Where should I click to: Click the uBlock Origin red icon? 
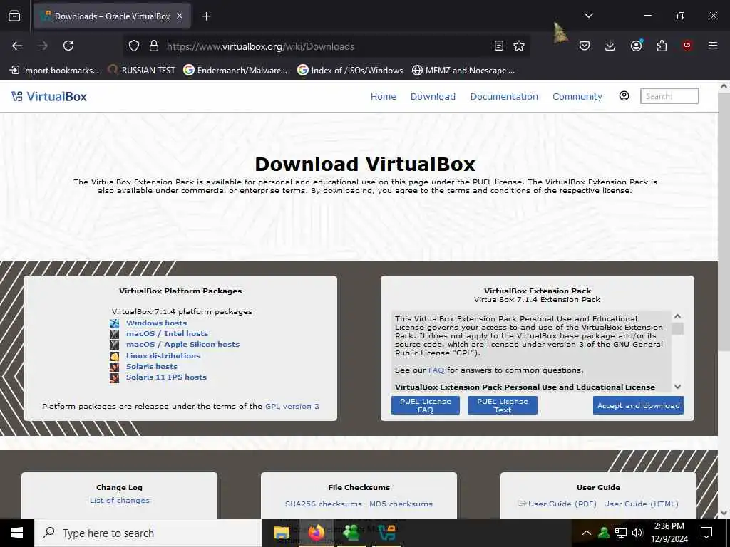pyautogui.click(x=687, y=46)
